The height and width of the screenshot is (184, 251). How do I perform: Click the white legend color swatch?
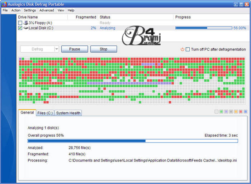pos(217,112)
